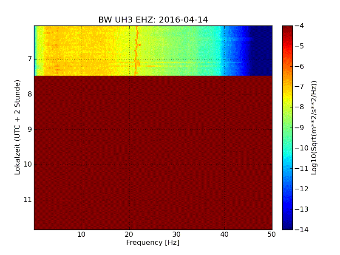
Task: Click the colorbar tick label '−4'
Action: (300, 25)
